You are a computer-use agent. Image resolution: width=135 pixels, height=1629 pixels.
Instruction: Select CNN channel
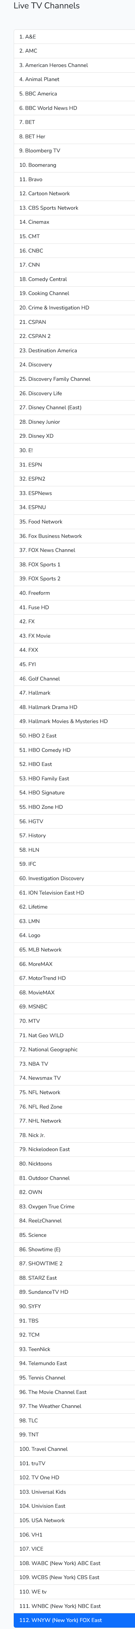point(74,265)
